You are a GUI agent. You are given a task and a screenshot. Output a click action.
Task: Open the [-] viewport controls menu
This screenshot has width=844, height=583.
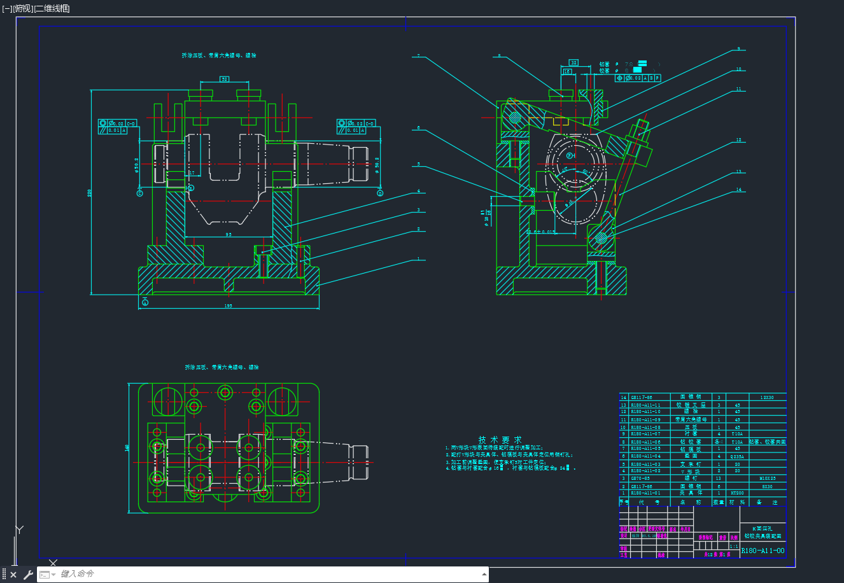pyautogui.click(x=8, y=8)
